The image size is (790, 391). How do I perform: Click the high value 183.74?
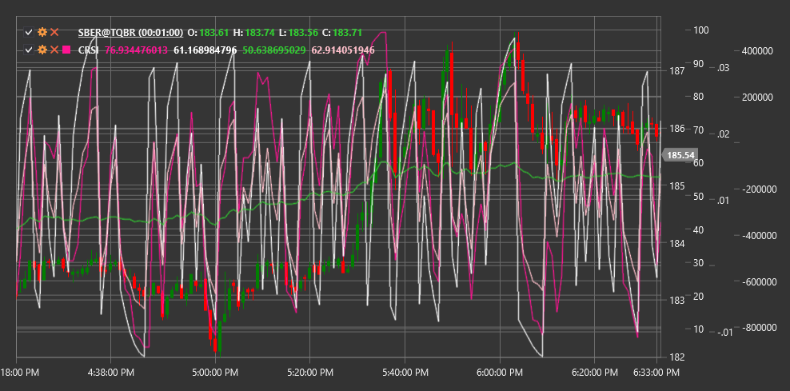click(261, 33)
